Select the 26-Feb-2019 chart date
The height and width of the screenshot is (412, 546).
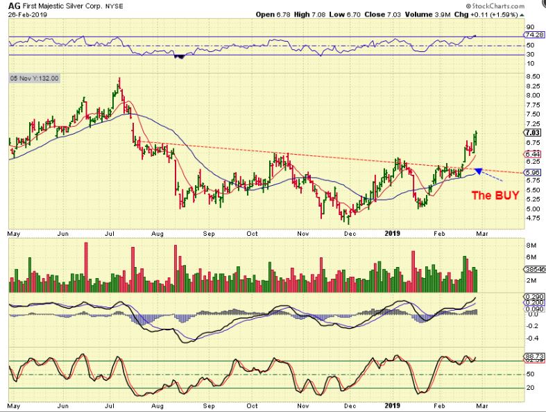click(x=28, y=15)
